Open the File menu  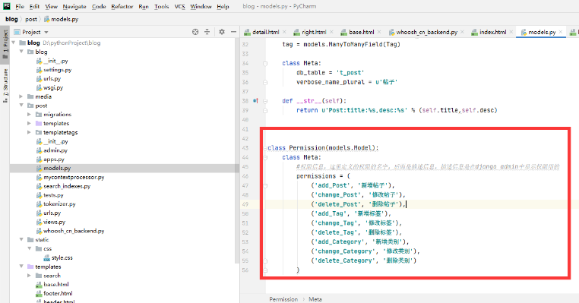click(x=20, y=6)
